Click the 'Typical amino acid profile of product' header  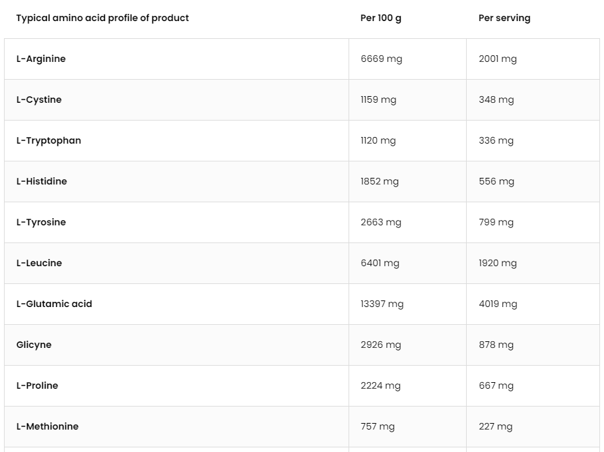[102, 18]
